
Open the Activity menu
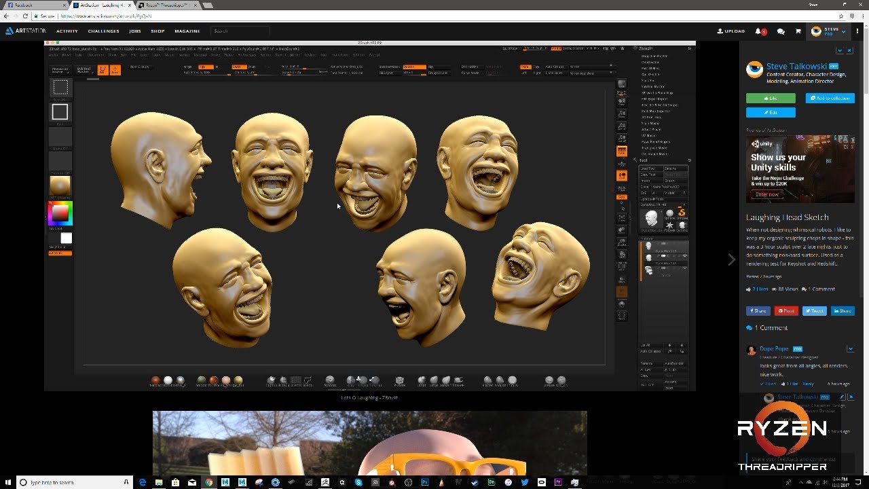(67, 31)
